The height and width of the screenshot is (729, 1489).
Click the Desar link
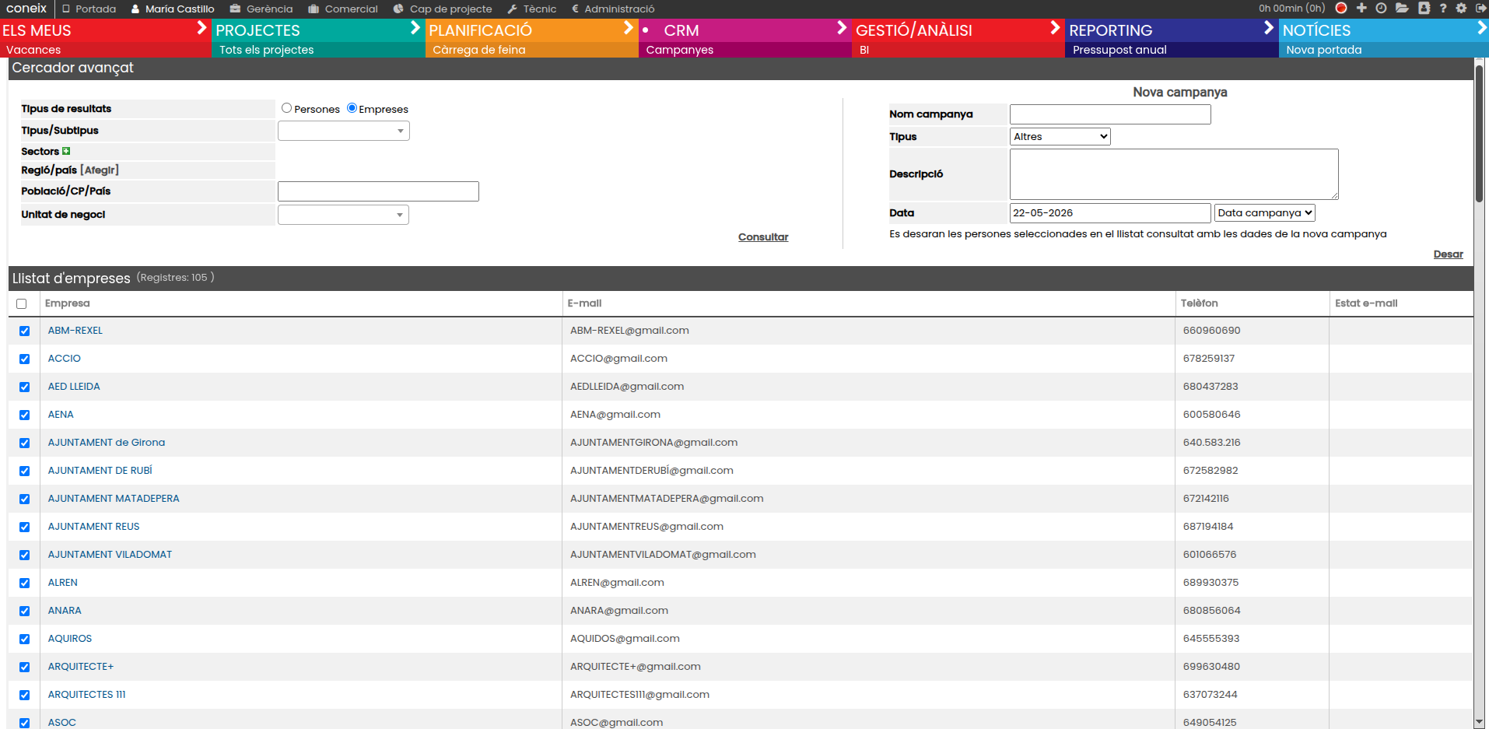click(x=1448, y=254)
